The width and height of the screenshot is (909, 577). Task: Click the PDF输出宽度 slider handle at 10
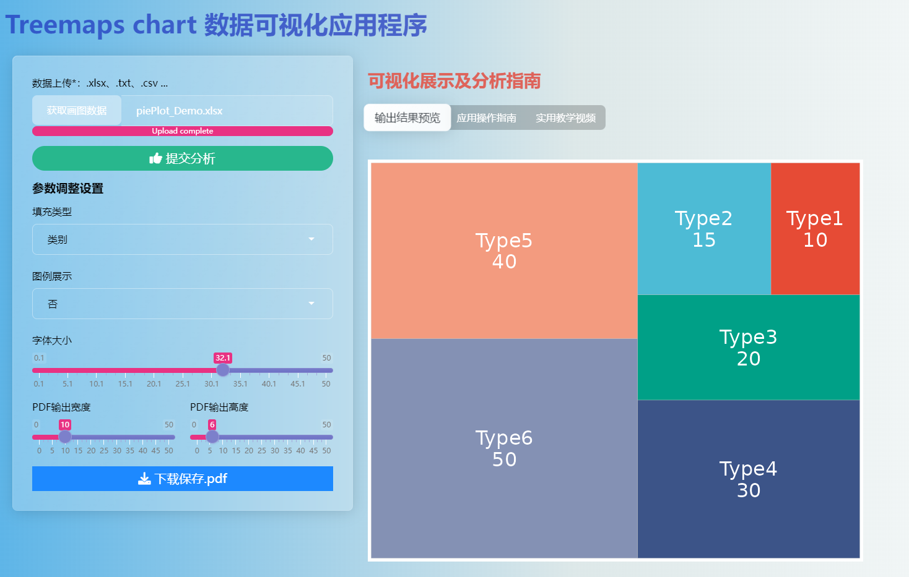tap(65, 437)
